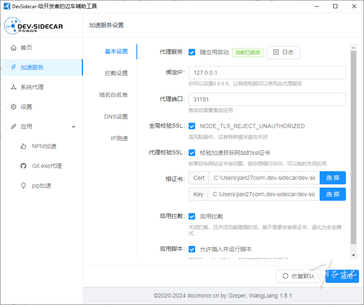This screenshot has height=305, width=364.
Task: Click the Cert file path field
Action: click(x=264, y=178)
